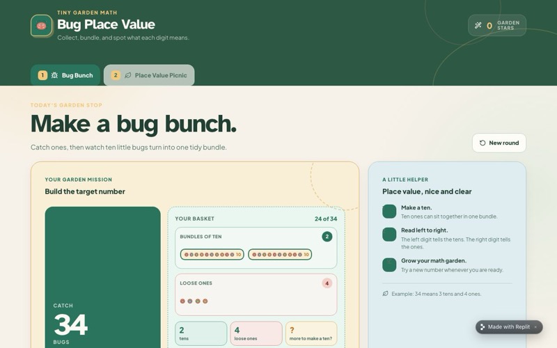Click the YOUR BASKET label

(195, 219)
